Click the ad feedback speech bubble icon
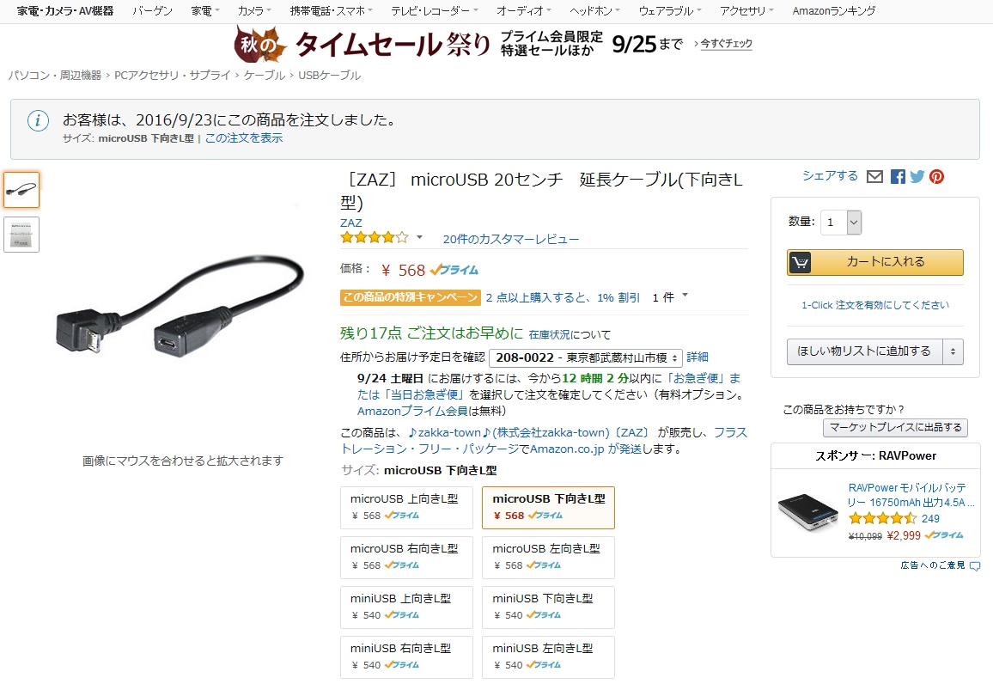993x690 pixels. [975, 565]
